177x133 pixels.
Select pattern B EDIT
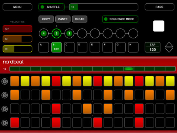tap(56, 47)
